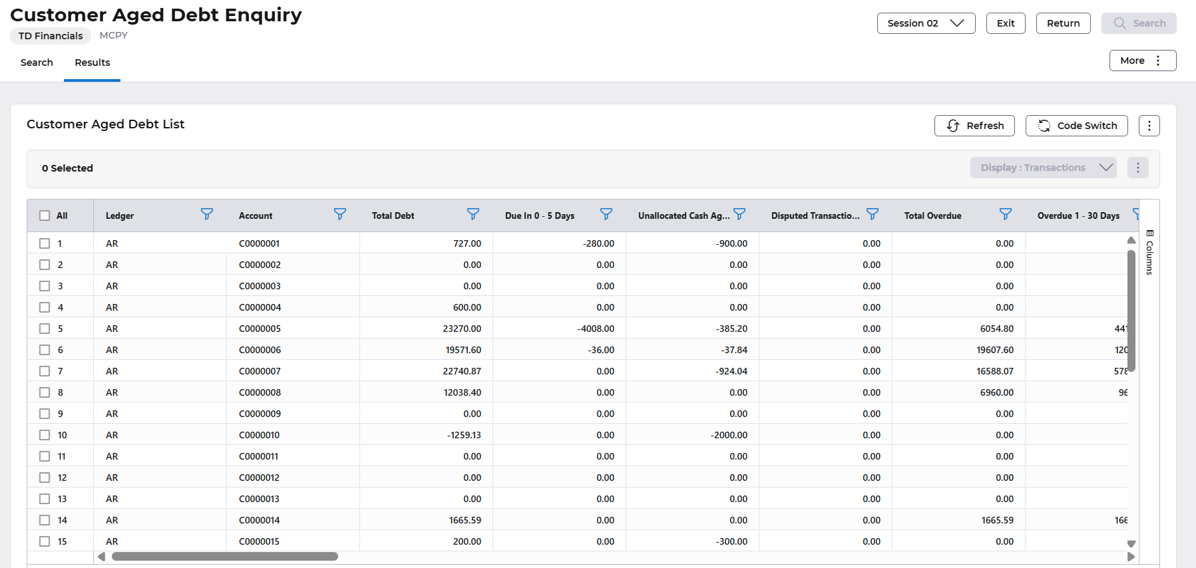The image size is (1196, 568).
Task: Filter the Total Debt column
Action: click(x=473, y=214)
